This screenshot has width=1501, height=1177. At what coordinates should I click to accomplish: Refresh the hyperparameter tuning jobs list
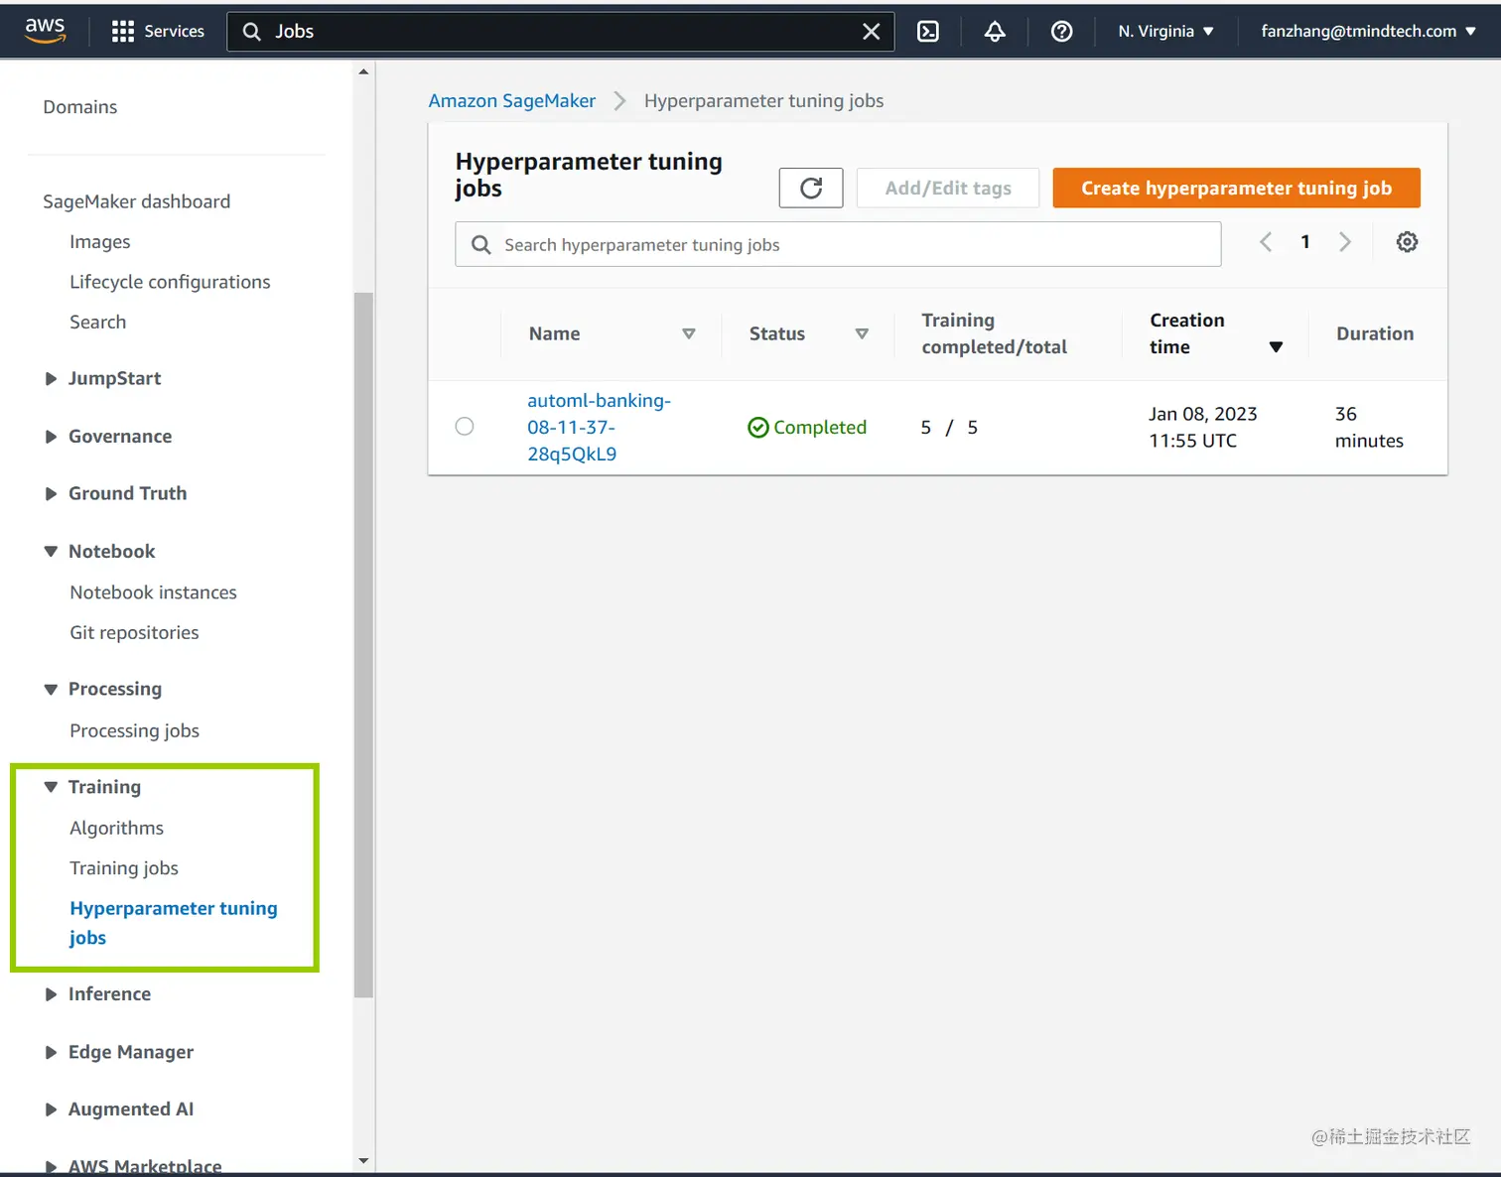pyautogui.click(x=811, y=188)
